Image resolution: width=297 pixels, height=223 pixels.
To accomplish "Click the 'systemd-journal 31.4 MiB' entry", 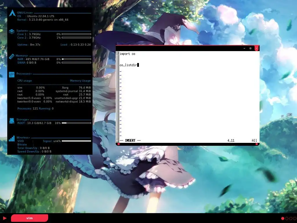I will click(x=73, y=91).
